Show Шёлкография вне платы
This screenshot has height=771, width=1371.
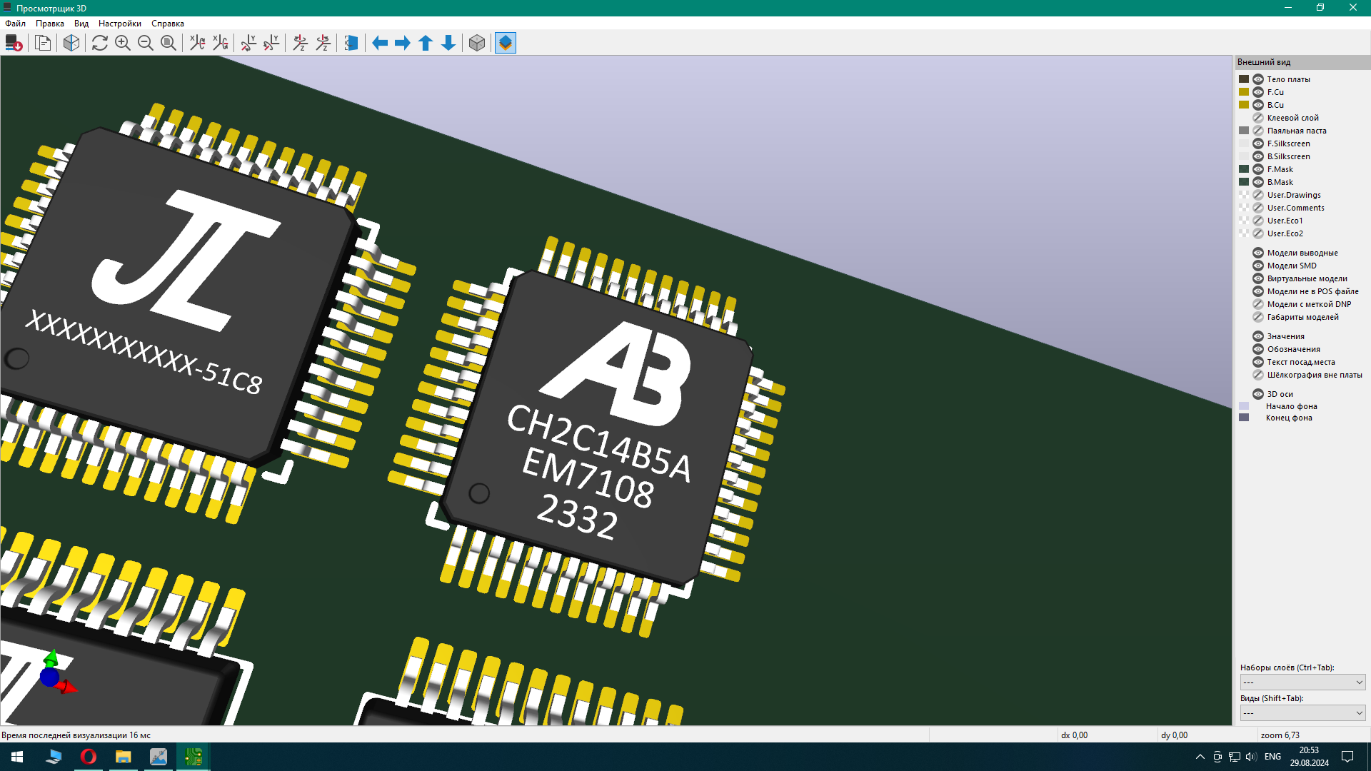[1258, 375]
